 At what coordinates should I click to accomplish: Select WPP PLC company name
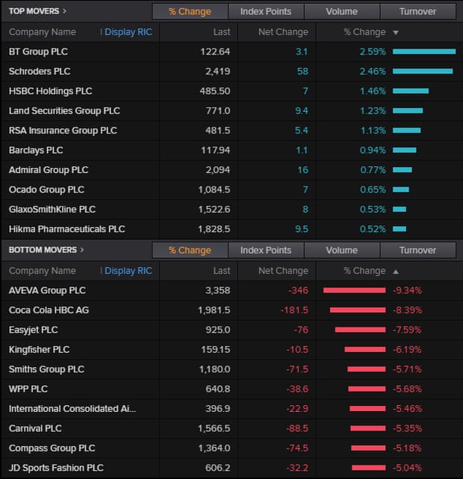click(28, 389)
